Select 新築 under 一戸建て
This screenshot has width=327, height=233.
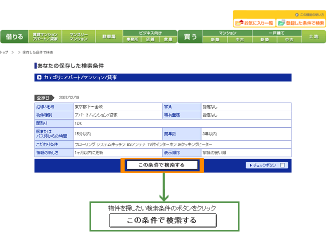click(x=264, y=40)
